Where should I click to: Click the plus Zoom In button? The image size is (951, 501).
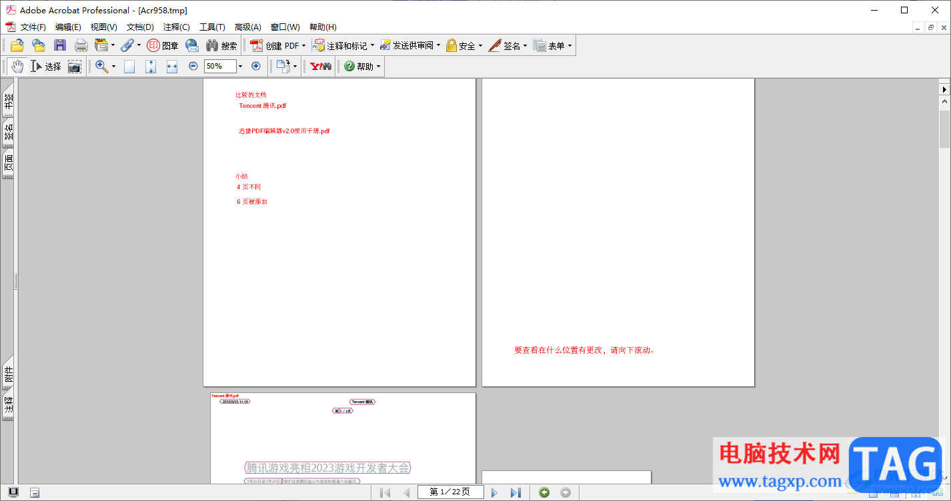(x=255, y=66)
